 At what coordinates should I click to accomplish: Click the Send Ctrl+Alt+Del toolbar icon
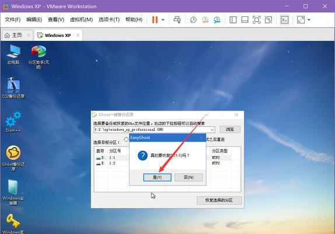pos(177,20)
